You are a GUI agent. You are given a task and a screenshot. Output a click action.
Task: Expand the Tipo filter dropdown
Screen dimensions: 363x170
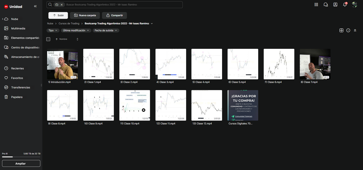pos(53,30)
